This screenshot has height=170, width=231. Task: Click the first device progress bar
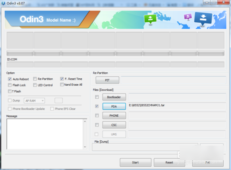pyautogui.click(x=20, y=53)
